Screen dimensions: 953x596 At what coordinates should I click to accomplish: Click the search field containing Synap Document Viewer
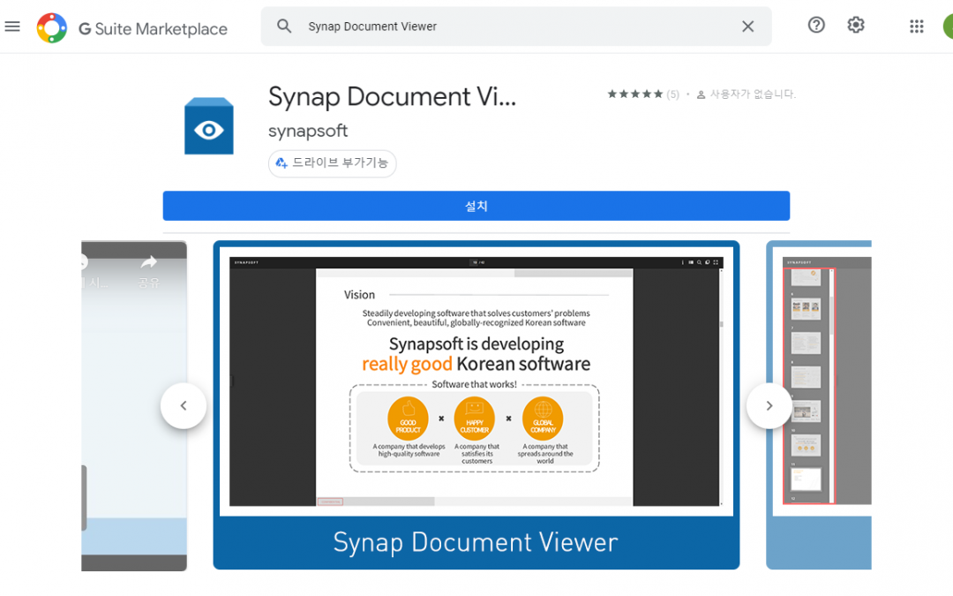[x=516, y=26]
